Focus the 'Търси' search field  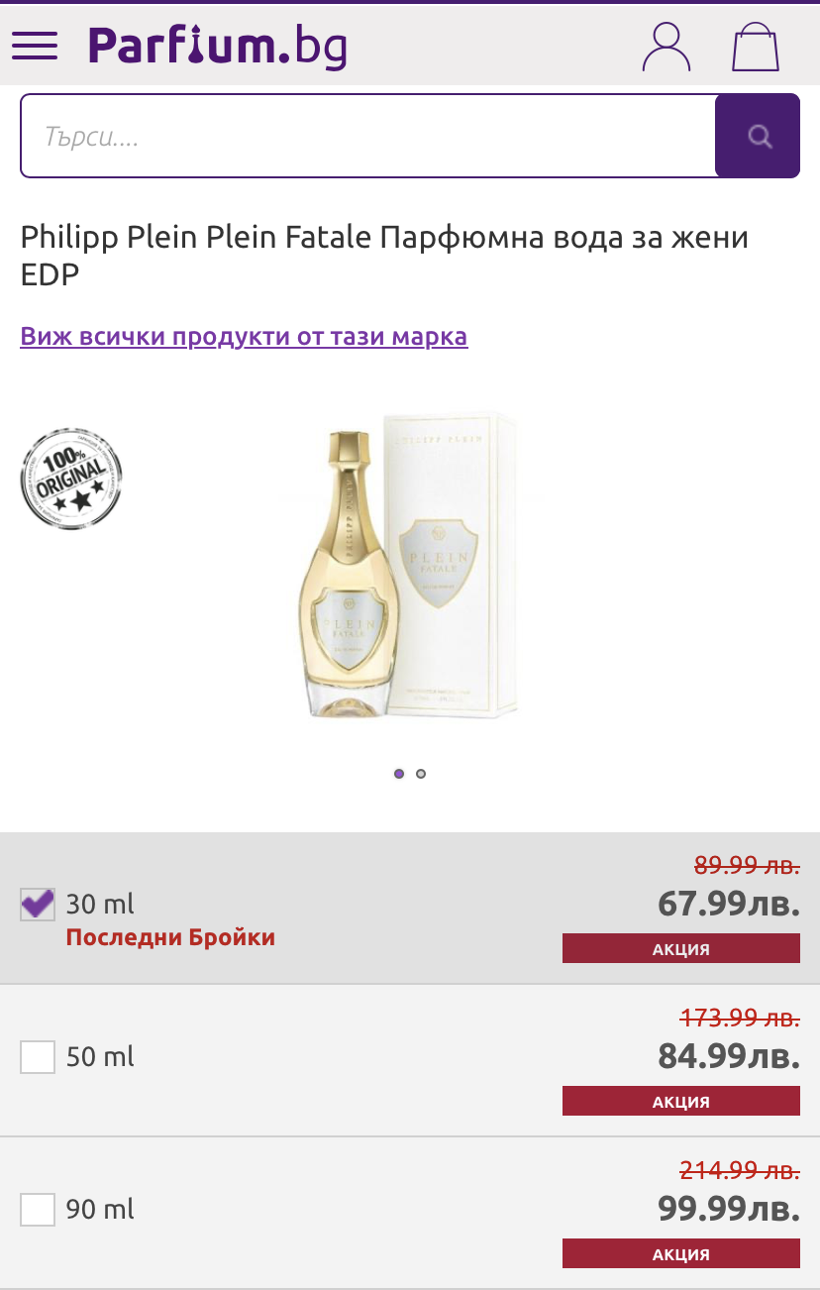(x=366, y=136)
